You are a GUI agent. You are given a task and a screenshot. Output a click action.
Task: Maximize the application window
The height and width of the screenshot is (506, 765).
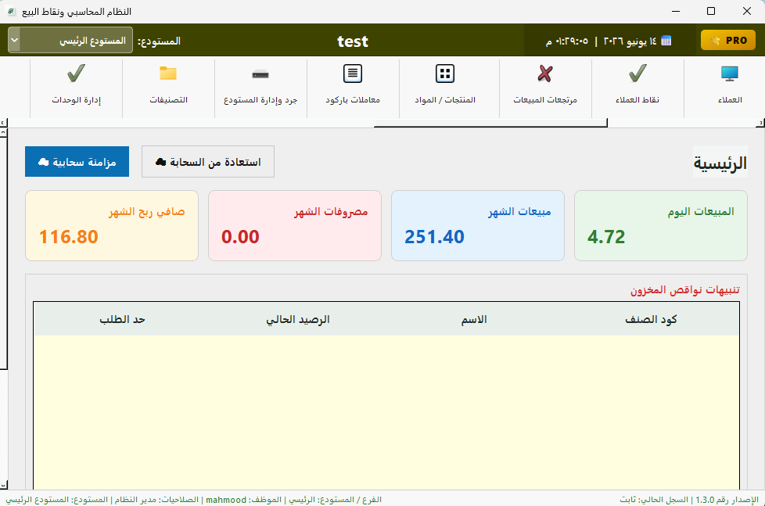tap(711, 11)
